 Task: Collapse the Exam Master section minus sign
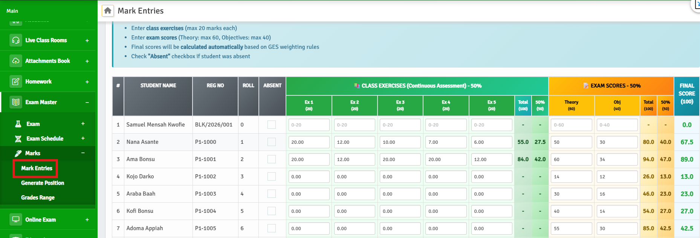coord(87,102)
